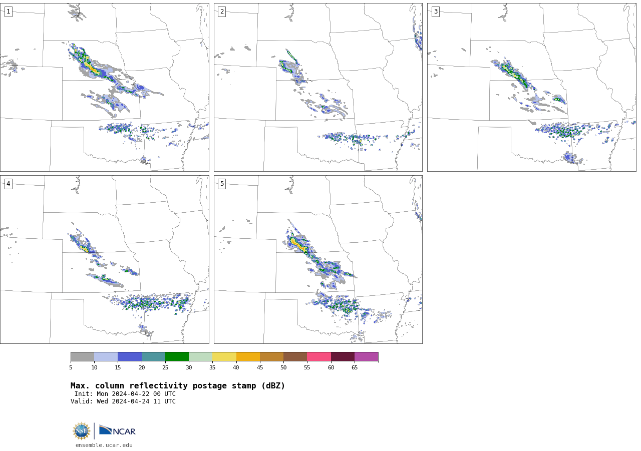Open ensemble member 2 postage stamp map

click(x=318, y=87)
